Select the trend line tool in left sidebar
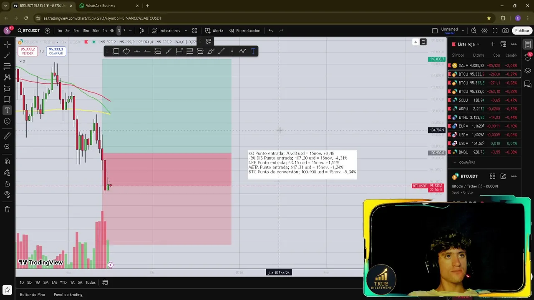Screen dimensions: 534x300 (x=7, y=55)
